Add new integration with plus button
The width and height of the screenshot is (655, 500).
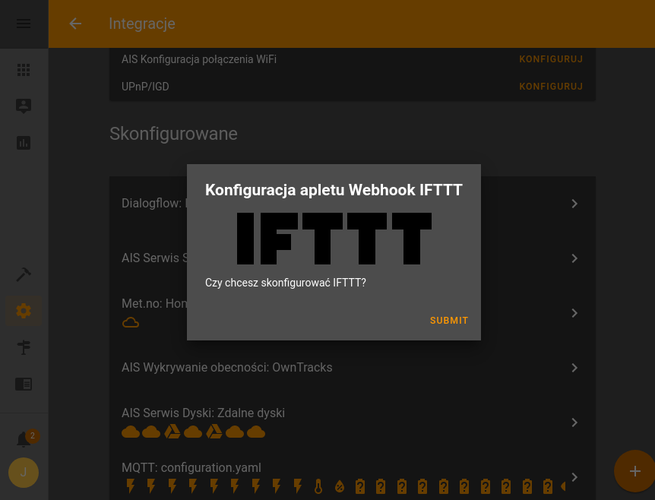(635, 471)
